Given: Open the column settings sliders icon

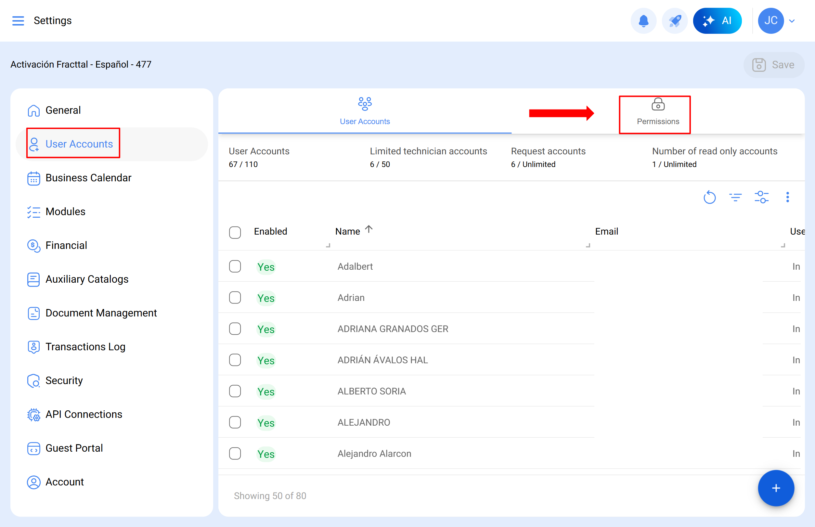Looking at the screenshot, I should click(x=761, y=198).
